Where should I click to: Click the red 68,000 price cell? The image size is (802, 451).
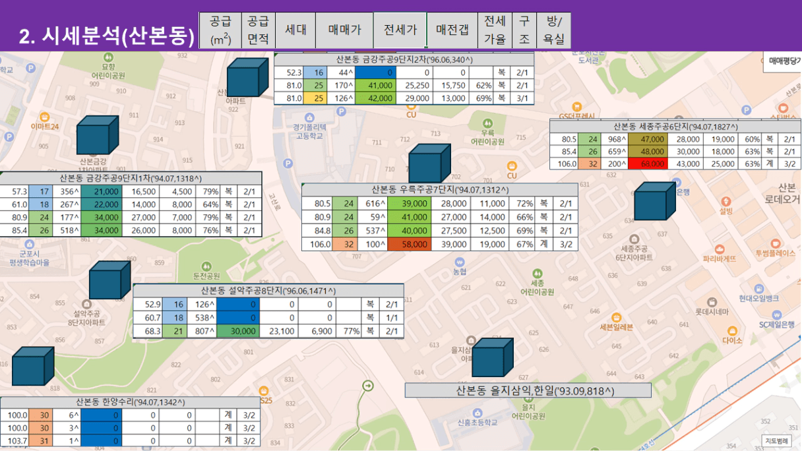click(x=649, y=164)
